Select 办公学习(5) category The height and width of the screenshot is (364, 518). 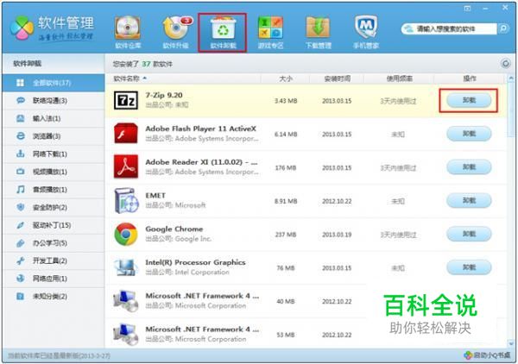(54, 243)
